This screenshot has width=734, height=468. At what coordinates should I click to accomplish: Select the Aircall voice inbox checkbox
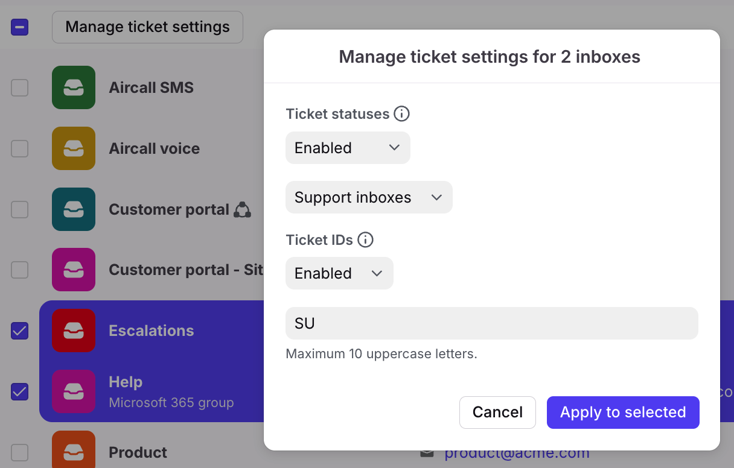20,148
